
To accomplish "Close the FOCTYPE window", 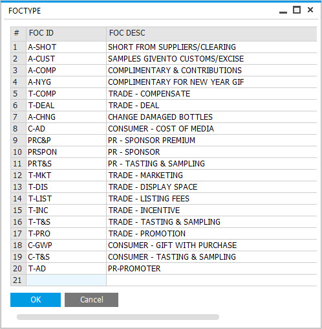I will 310,10.
